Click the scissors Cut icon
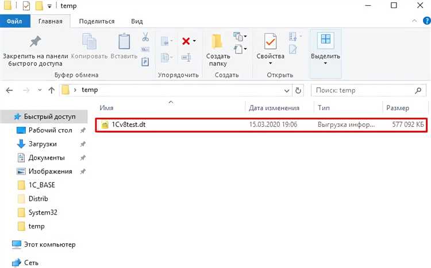Viewport: 431px width, 268px height. [145, 38]
